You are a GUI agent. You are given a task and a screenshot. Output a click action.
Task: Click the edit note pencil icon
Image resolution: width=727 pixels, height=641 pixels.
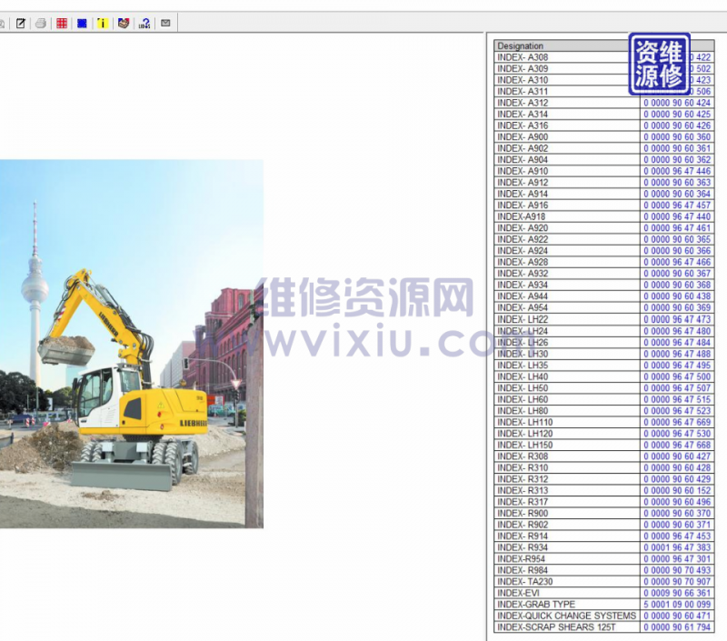21,23
